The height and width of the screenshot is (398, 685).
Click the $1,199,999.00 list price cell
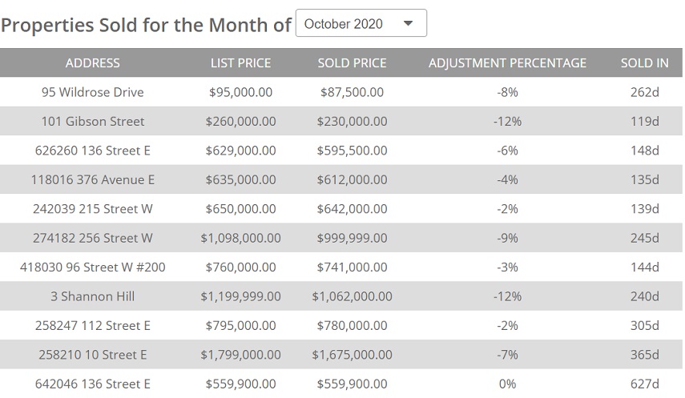coord(240,296)
